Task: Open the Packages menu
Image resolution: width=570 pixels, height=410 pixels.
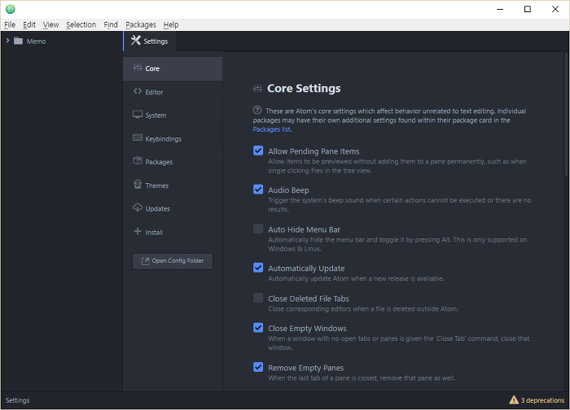Action: (x=141, y=24)
